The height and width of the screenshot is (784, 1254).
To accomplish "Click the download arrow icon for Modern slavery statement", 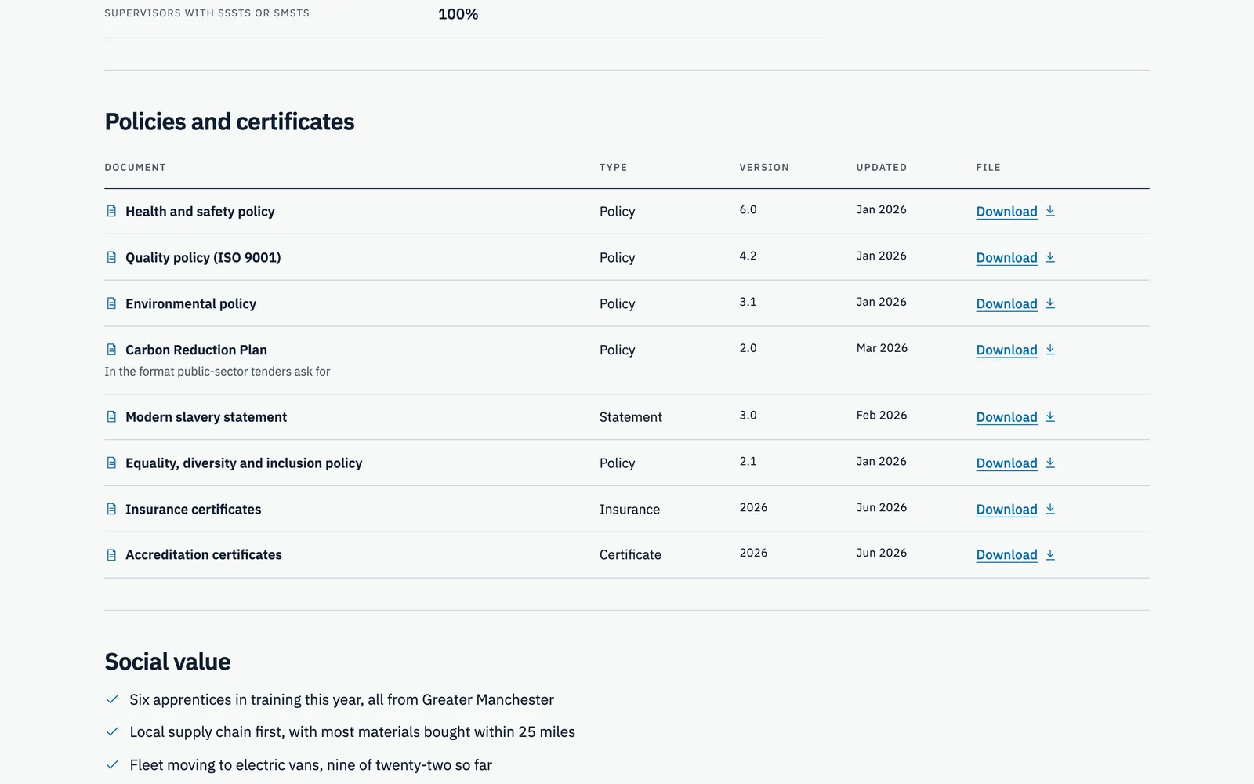I will click(1050, 417).
